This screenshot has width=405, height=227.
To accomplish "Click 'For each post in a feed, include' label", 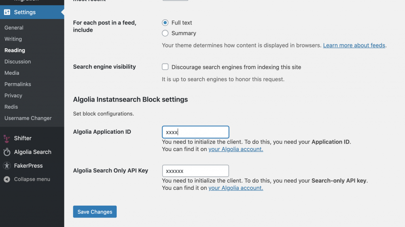I will pyautogui.click(x=104, y=26).
